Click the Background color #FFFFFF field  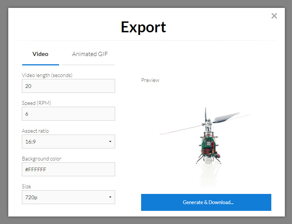68,170
